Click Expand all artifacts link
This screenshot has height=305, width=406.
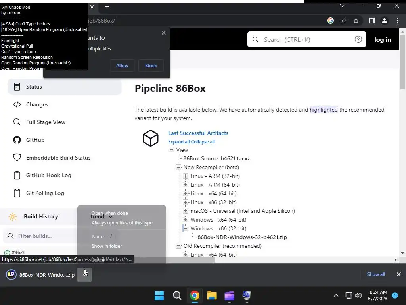tap(179, 142)
